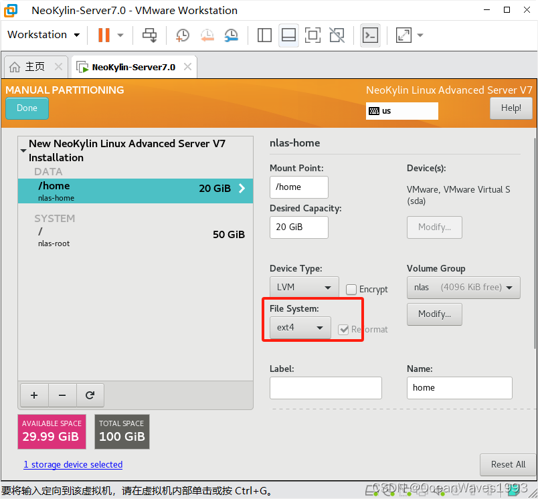Open the Volume Group nlas dropdown

click(x=464, y=288)
